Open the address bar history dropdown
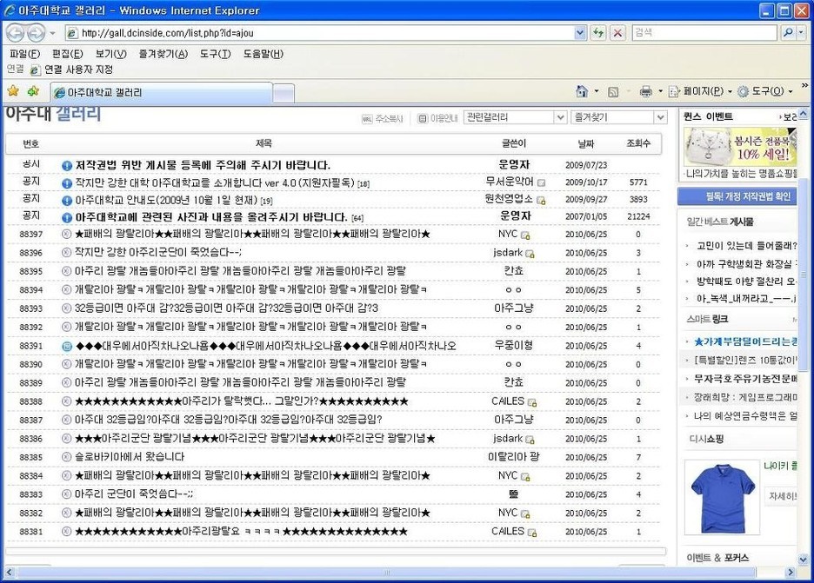 point(580,33)
